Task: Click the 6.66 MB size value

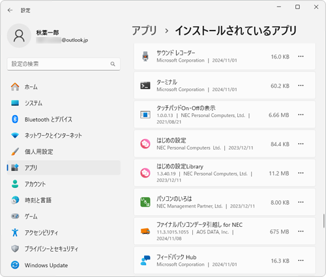Action: (279, 115)
